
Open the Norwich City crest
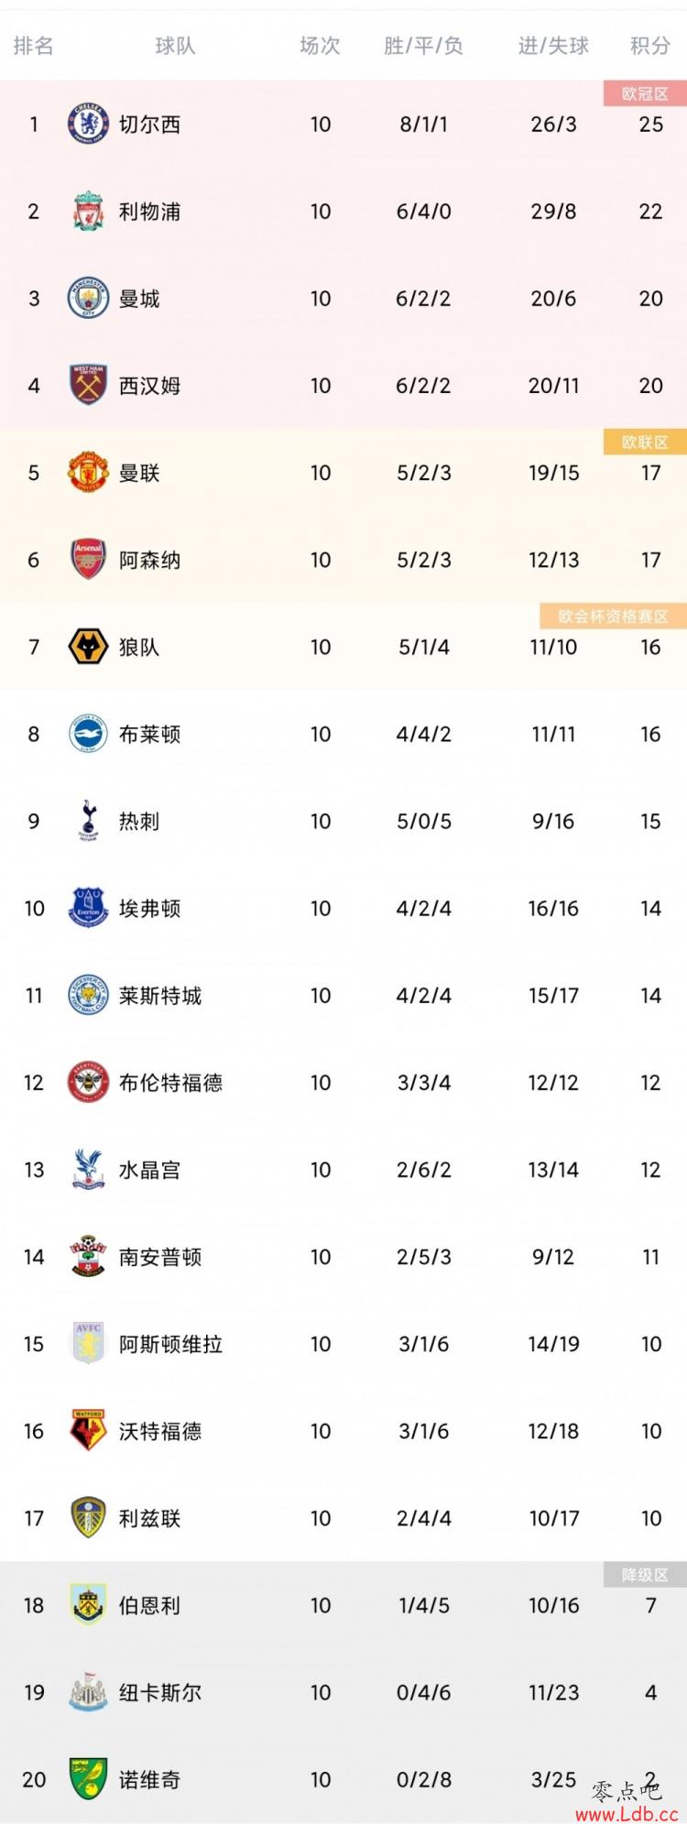click(x=89, y=1779)
